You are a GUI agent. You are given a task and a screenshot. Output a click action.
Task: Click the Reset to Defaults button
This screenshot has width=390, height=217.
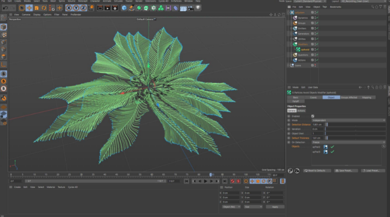coord(317,170)
